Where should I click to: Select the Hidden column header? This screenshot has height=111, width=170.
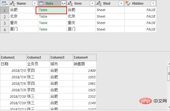(141, 3)
